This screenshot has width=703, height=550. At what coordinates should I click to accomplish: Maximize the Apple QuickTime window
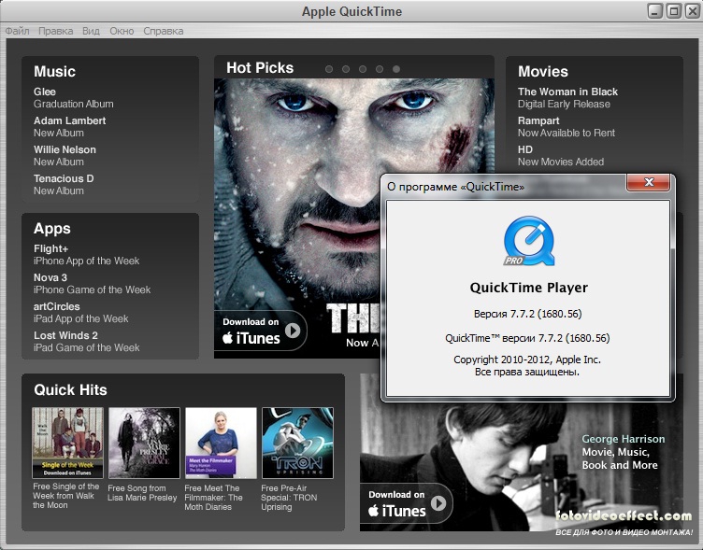pyautogui.click(x=674, y=11)
